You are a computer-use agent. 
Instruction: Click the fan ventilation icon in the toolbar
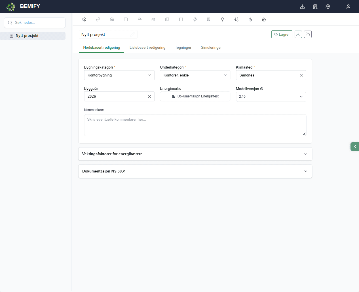[x=195, y=20]
